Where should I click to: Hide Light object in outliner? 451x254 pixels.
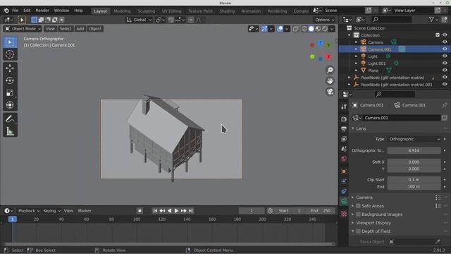(x=445, y=56)
